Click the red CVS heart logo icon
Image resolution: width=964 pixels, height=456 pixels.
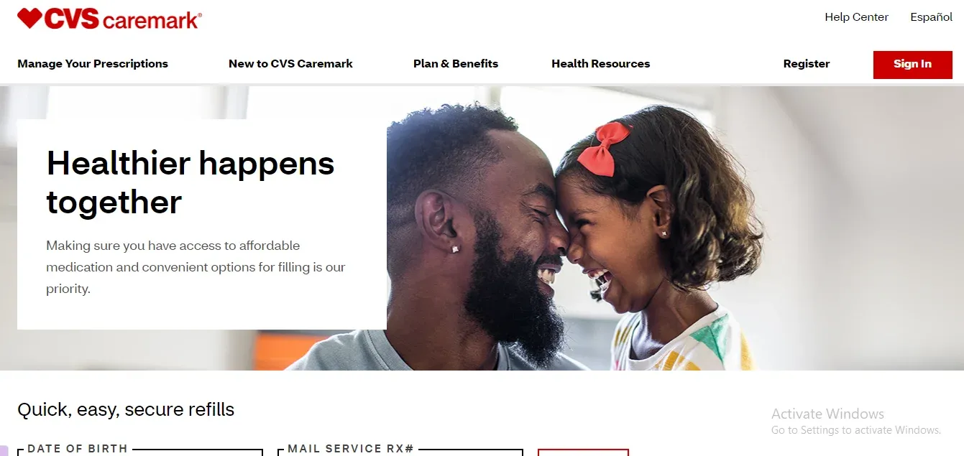click(x=29, y=18)
